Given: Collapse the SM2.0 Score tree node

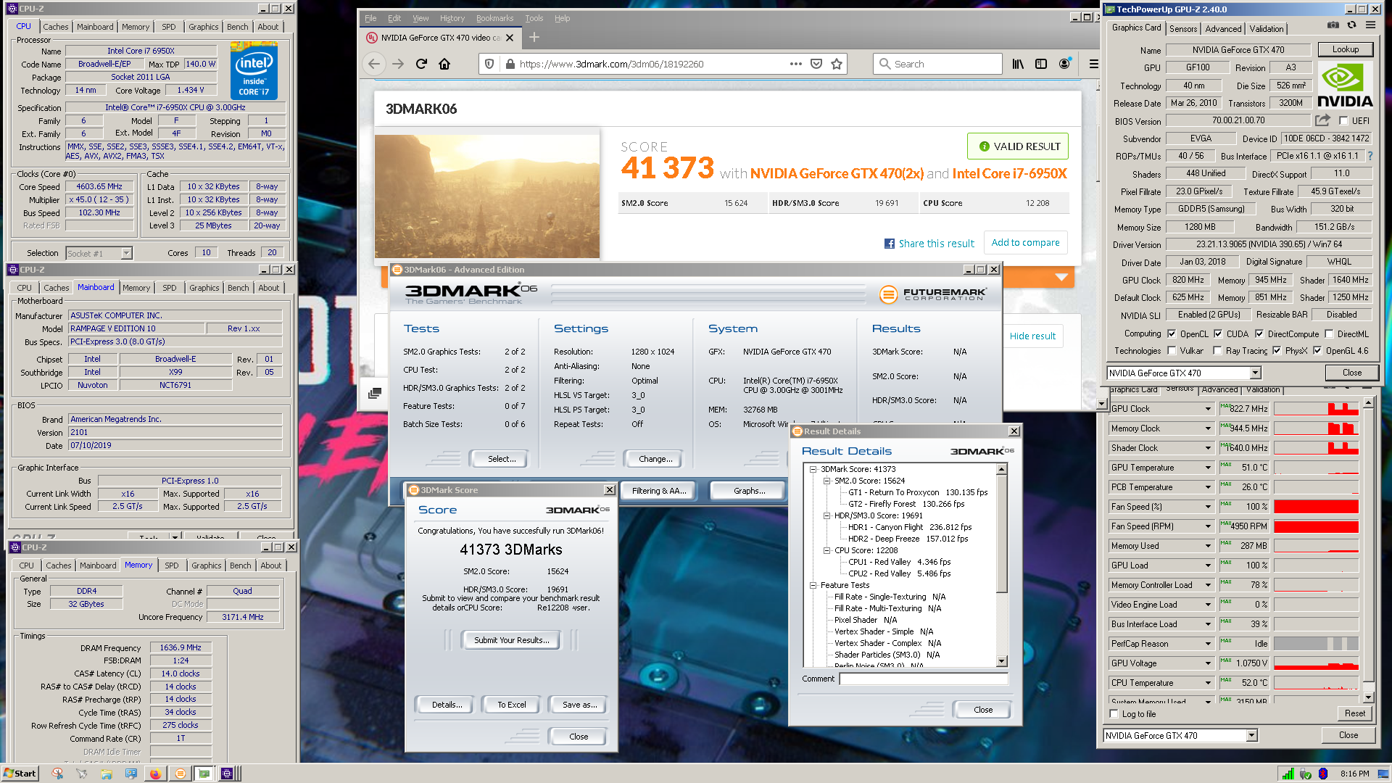Looking at the screenshot, I should (826, 481).
